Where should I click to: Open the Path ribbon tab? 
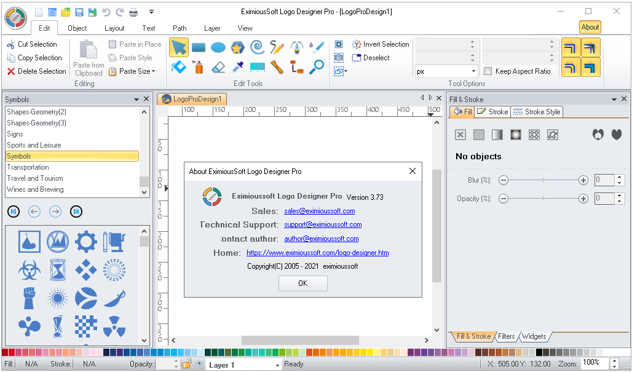tap(180, 28)
